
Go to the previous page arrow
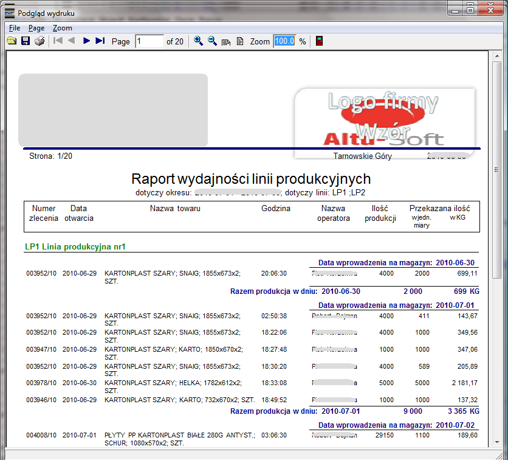point(72,41)
